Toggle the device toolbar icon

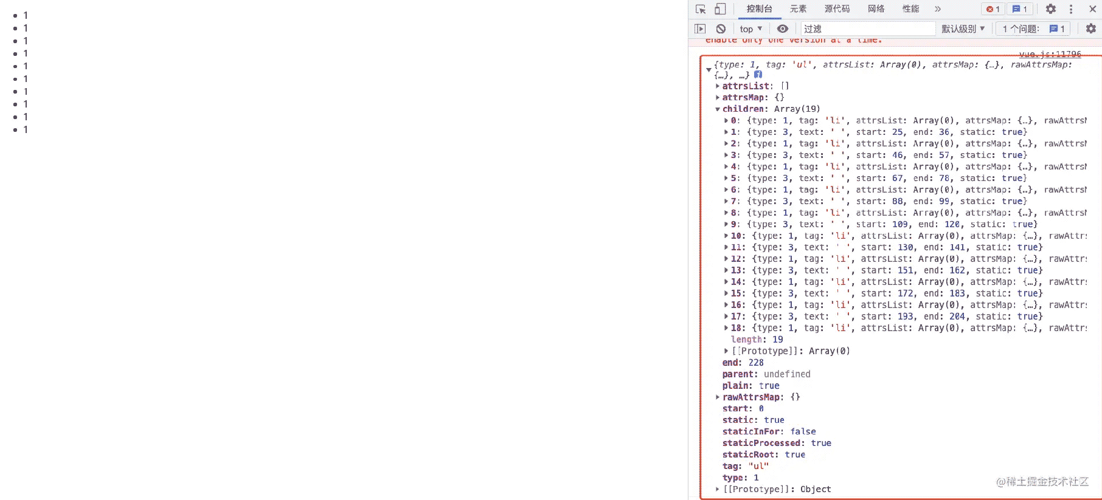[x=720, y=9]
